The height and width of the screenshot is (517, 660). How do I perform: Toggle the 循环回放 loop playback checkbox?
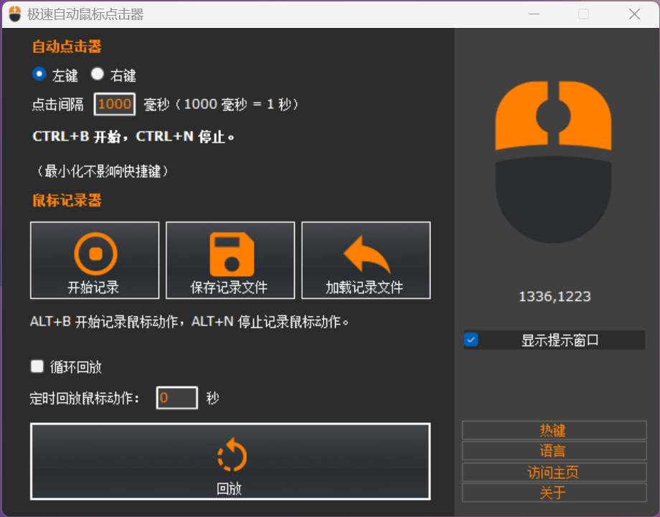pyautogui.click(x=37, y=366)
